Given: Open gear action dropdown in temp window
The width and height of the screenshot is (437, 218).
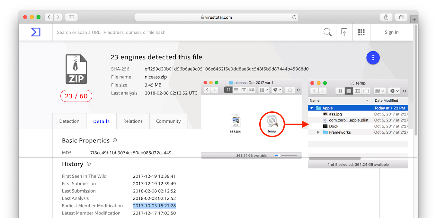Looking at the screenshot, I should pyautogui.click(x=394, y=91).
